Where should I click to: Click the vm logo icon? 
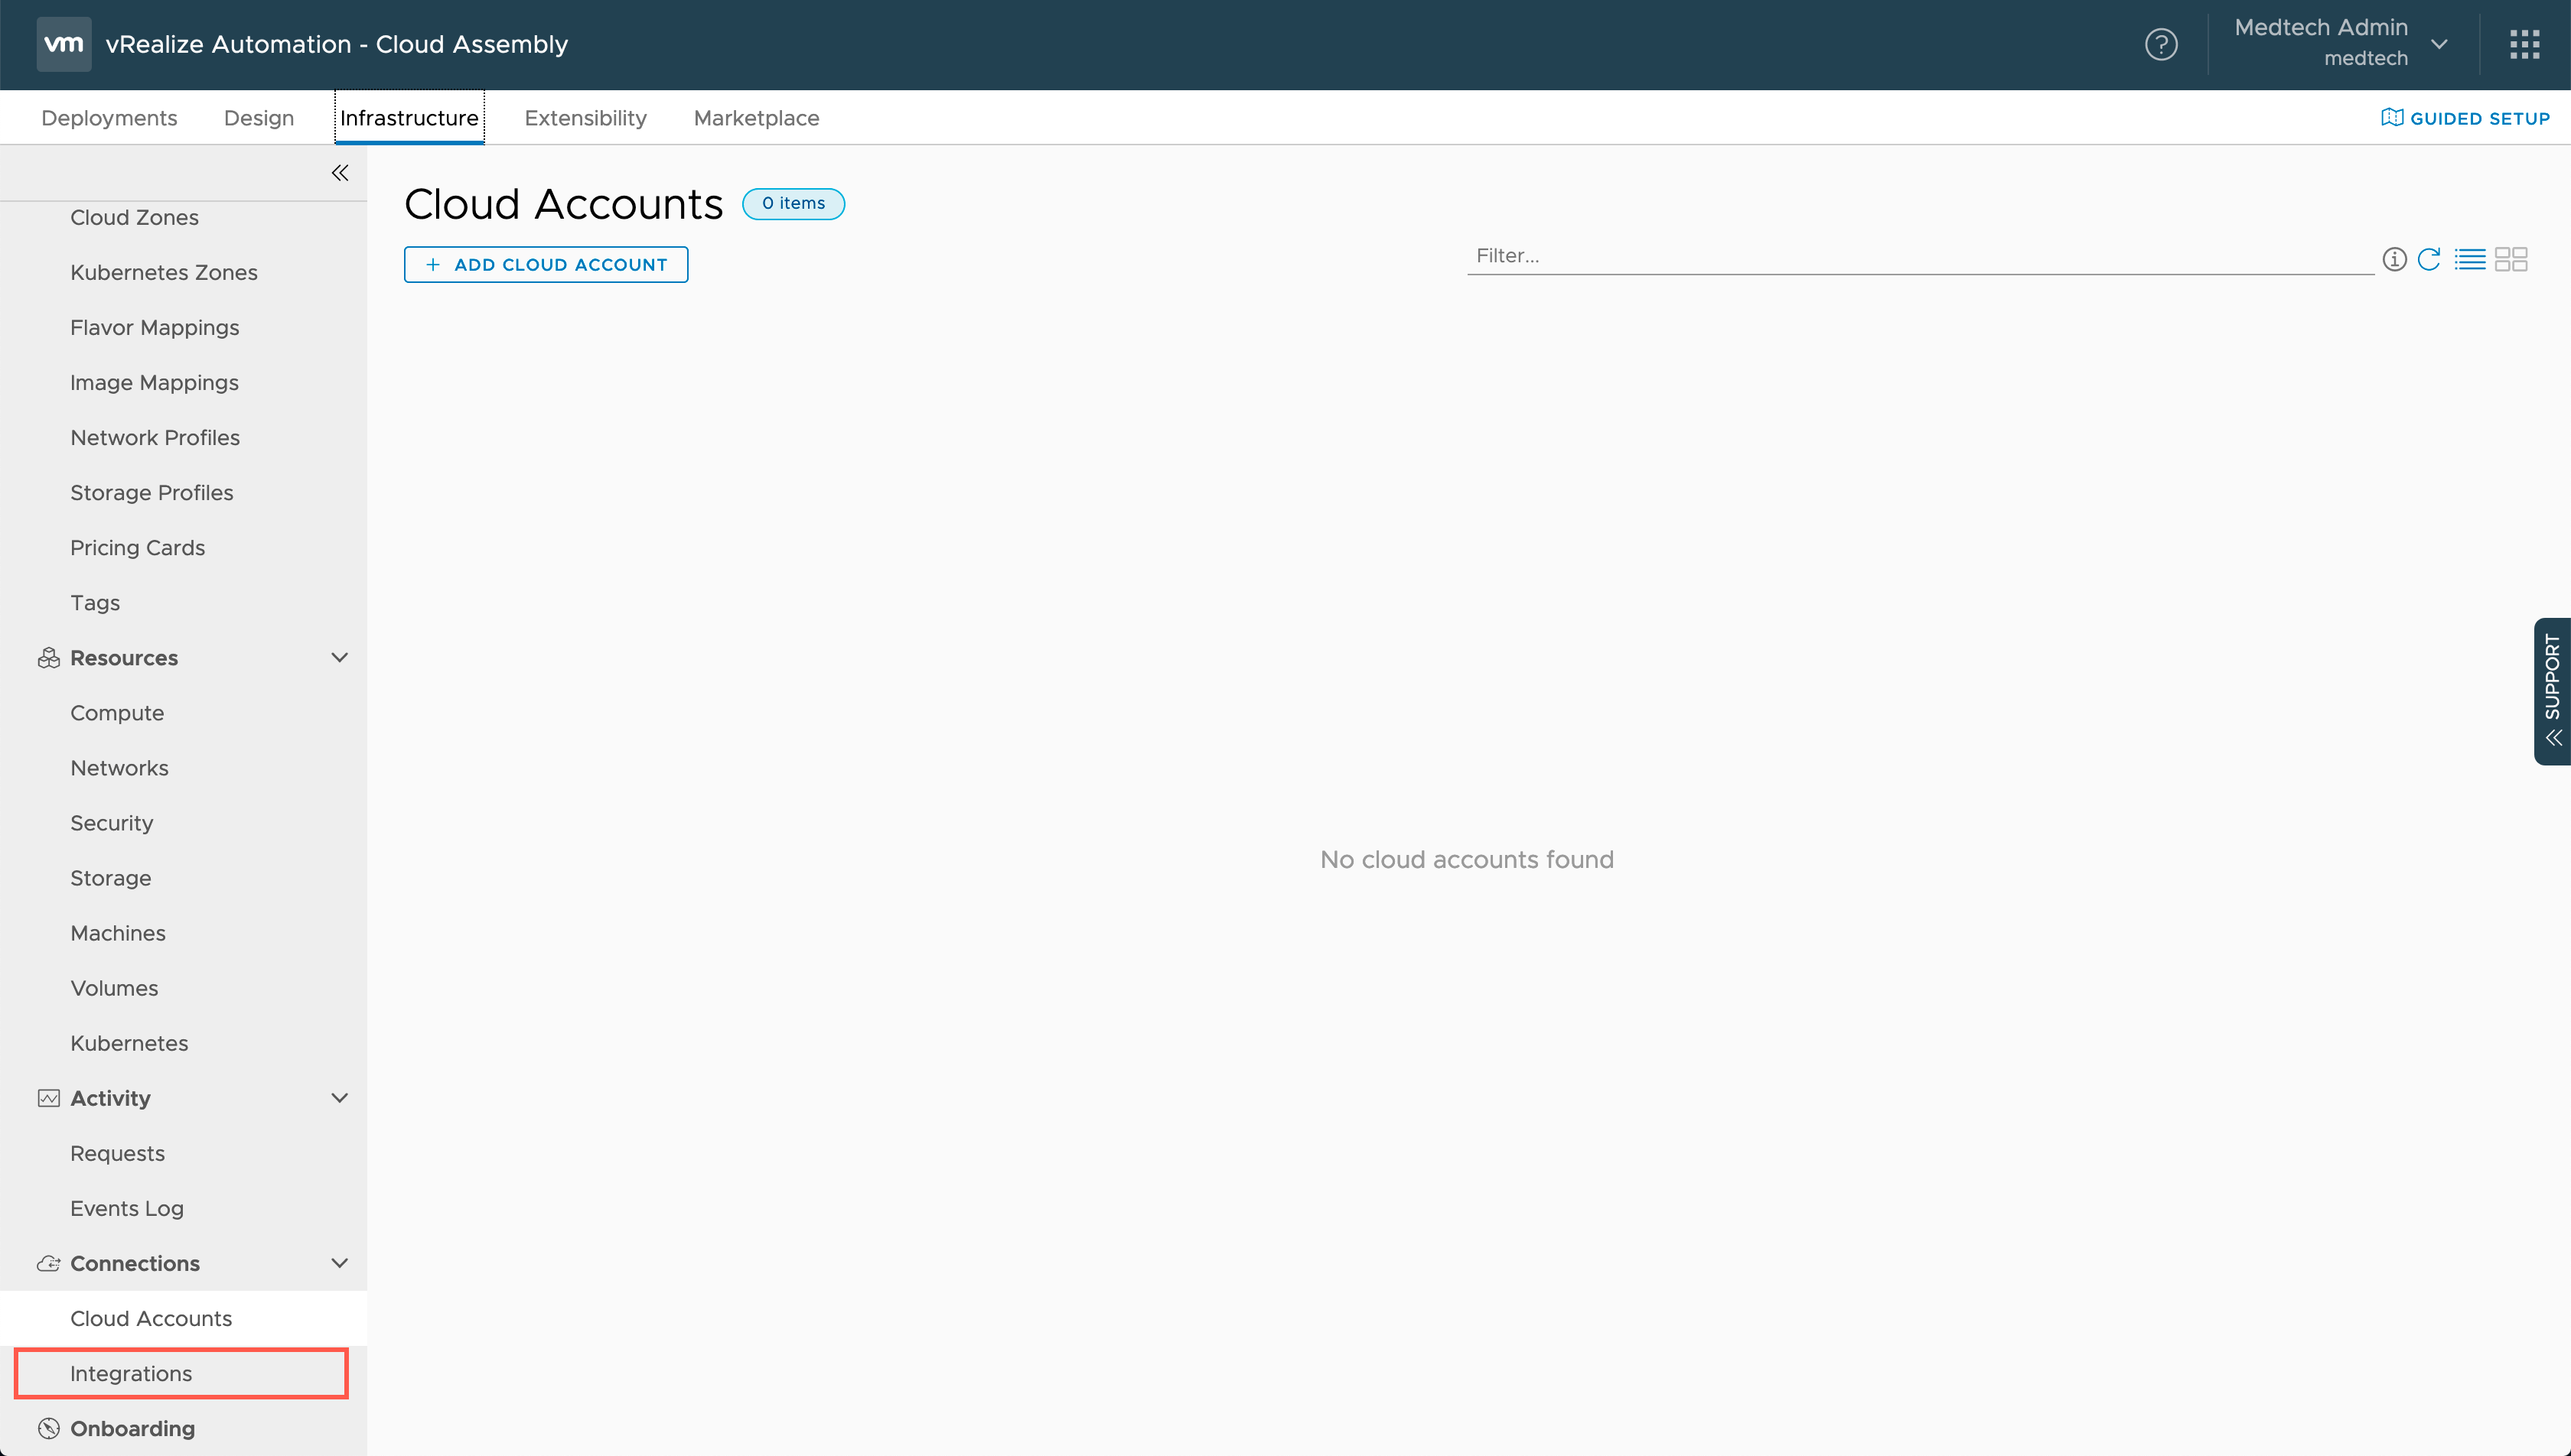(64, 44)
